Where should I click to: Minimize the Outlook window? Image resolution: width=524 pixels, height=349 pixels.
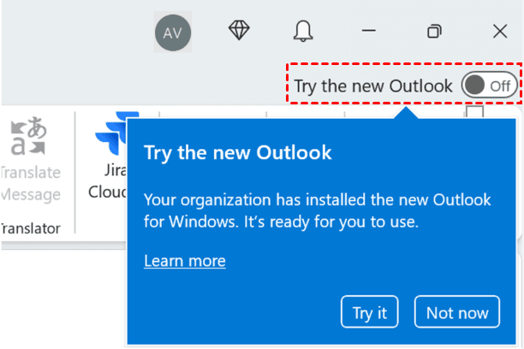tap(369, 32)
